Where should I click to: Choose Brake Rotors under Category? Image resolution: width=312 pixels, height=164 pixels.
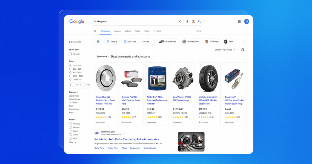point(75,99)
